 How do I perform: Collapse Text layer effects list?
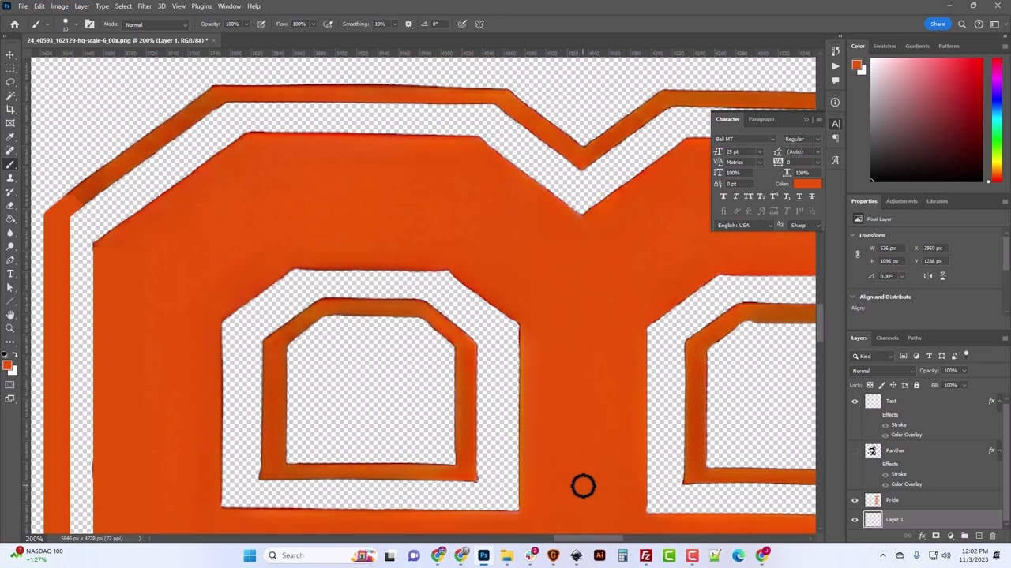pos(998,402)
